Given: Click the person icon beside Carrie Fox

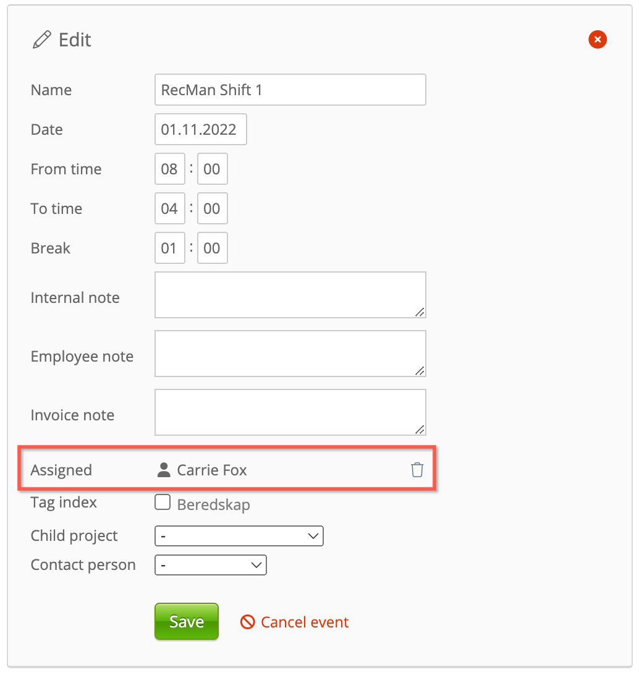Looking at the screenshot, I should (164, 470).
